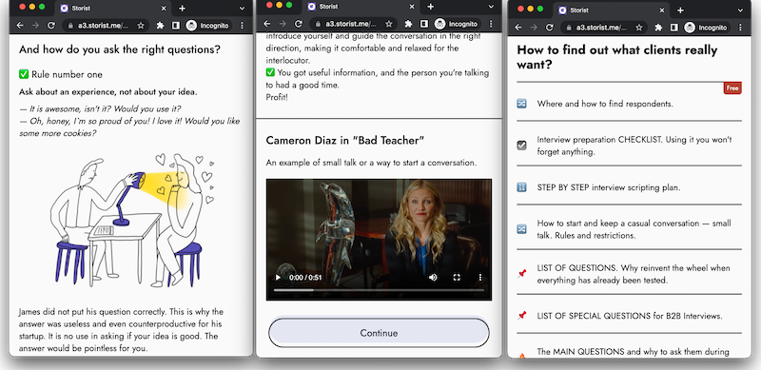The width and height of the screenshot is (761, 370).
Task: Toggle side panel icon in left window
Action: click(x=176, y=26)
